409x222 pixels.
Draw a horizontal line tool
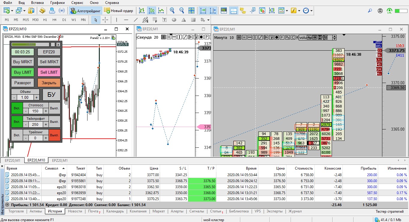coord(126,20)
